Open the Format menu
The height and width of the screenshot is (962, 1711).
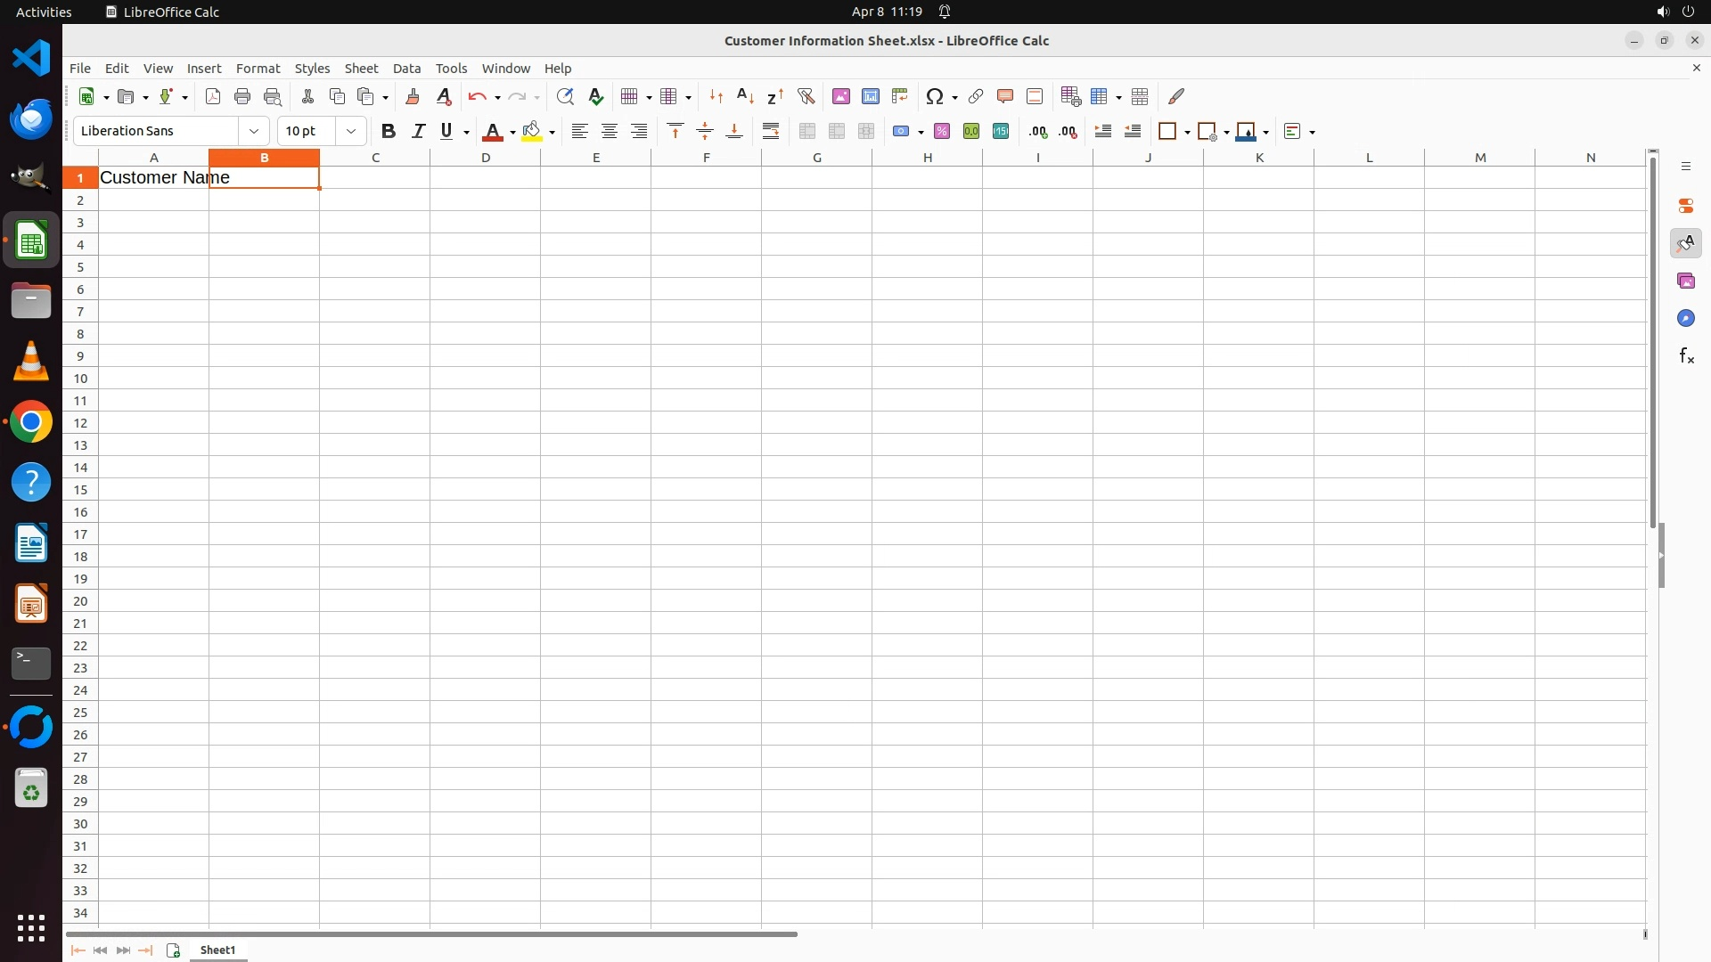[x=258, y=68]
